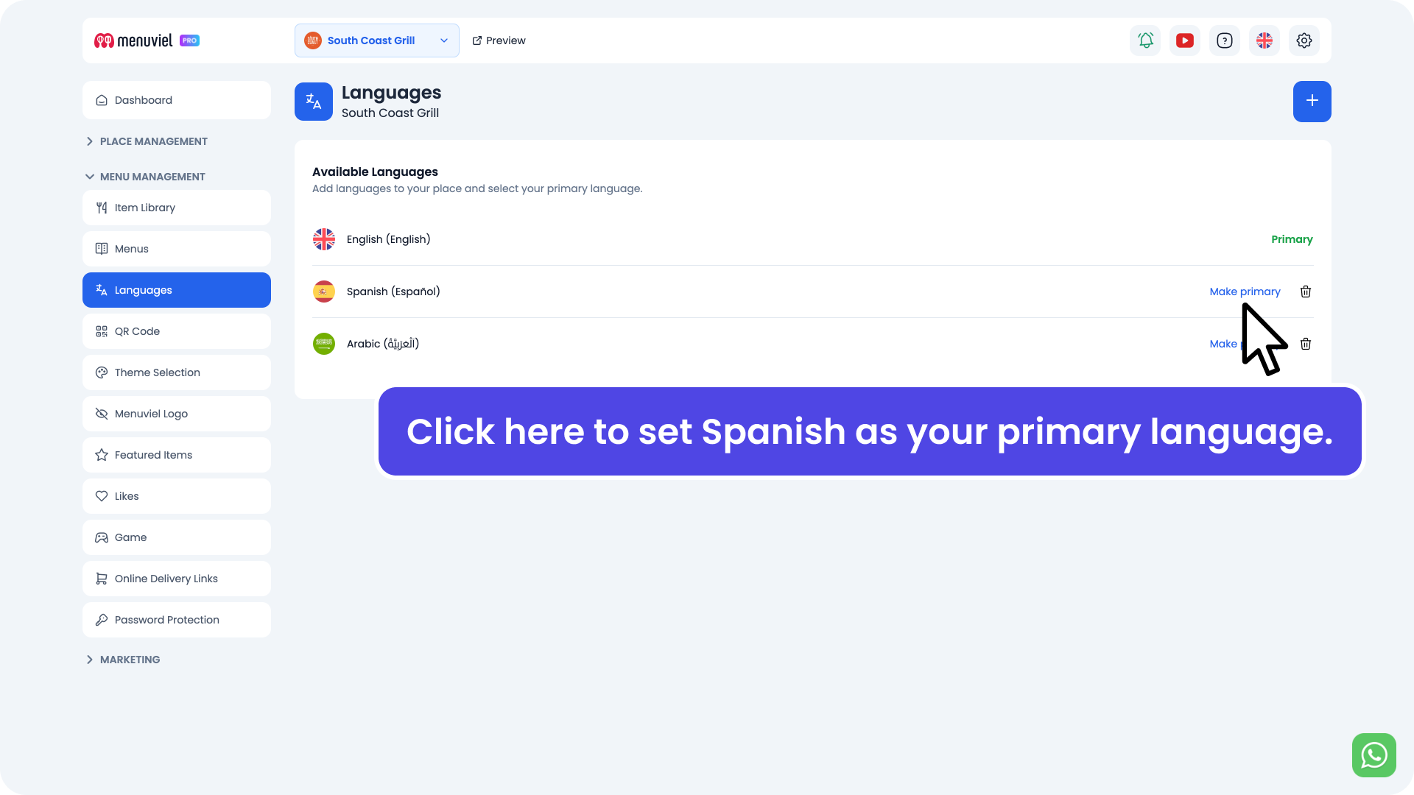Click the Preview link
This screenshot has height=795, width=1414.
(499, 40)
